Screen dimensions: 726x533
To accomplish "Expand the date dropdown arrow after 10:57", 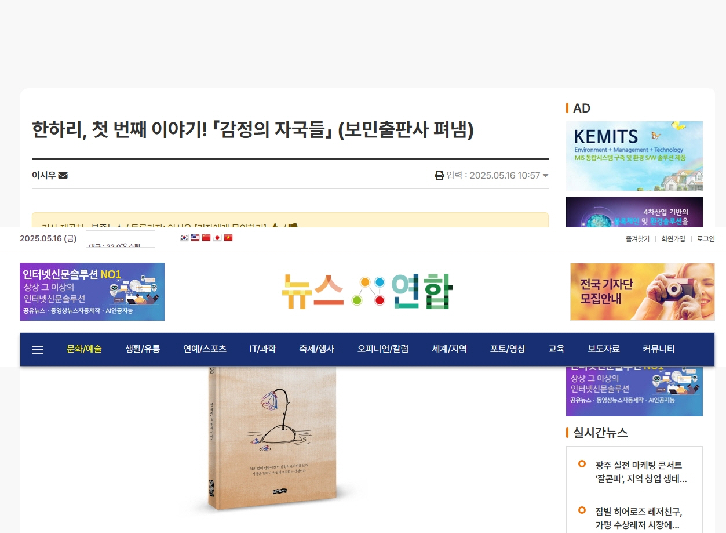I will (x=545, y=176).
